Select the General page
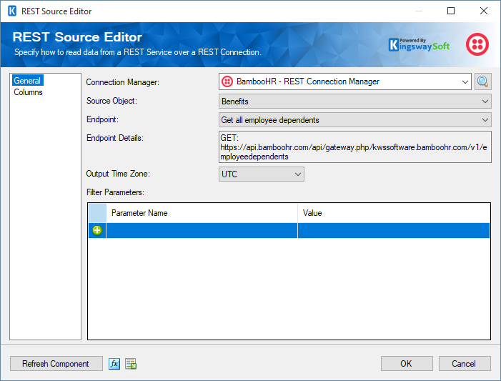Image resolution: width=501 pixels, height=381 pixels. [x=27, y=81]
